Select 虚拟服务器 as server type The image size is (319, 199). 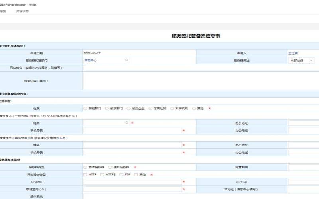pos(110,167)
